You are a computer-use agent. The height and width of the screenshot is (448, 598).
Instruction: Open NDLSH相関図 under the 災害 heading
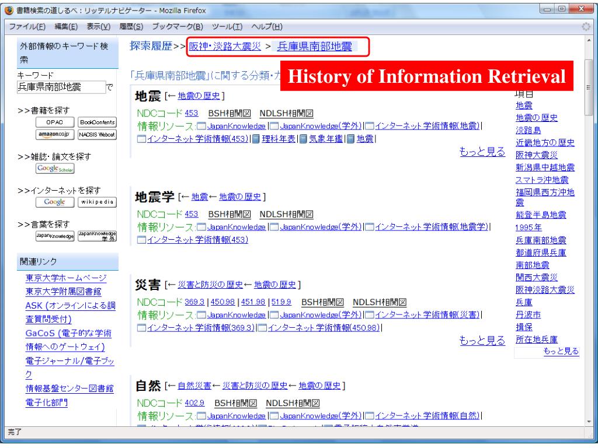[x=380, y=302]
